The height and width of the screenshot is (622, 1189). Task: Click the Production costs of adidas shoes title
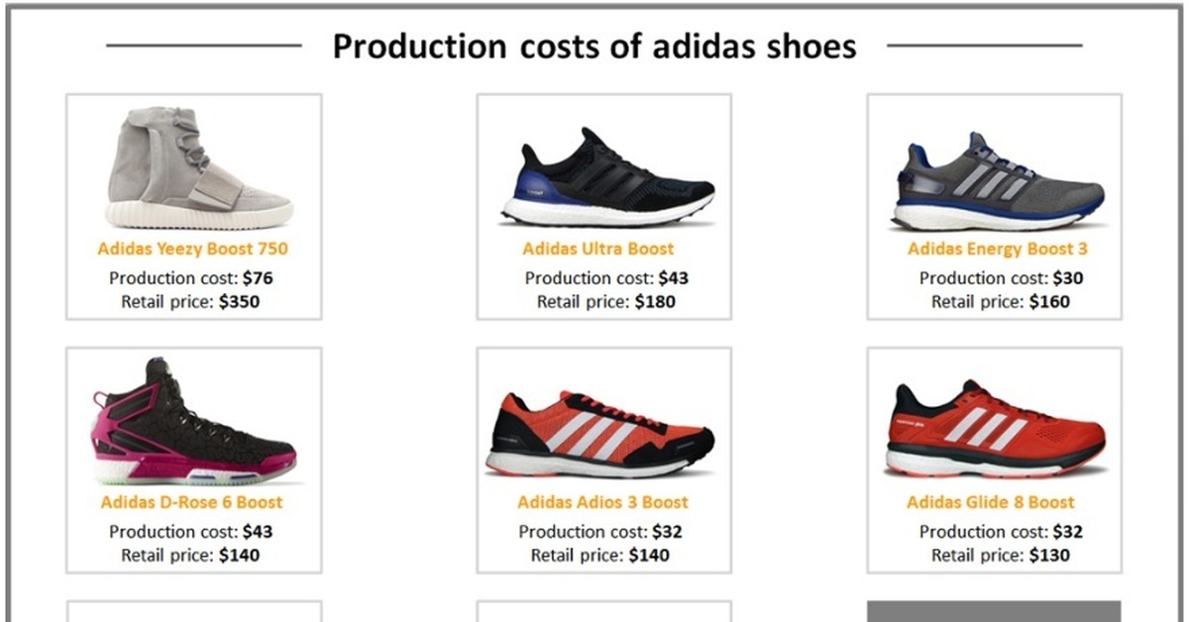(594, 46)
